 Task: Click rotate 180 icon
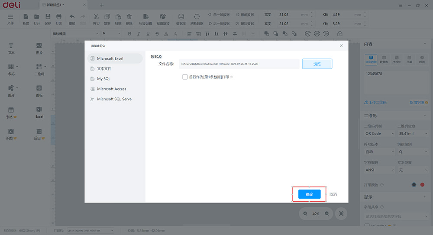(x=317, y=34)
